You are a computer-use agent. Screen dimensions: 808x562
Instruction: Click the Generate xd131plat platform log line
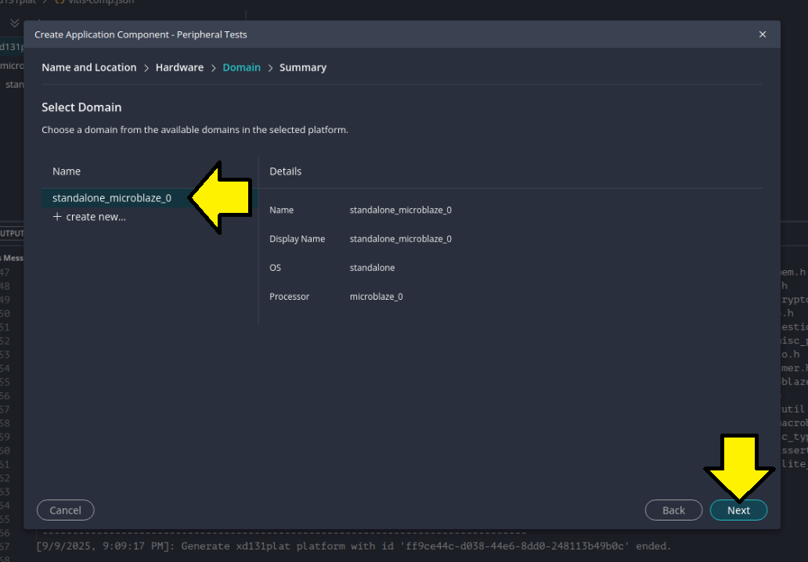point(353,546)
